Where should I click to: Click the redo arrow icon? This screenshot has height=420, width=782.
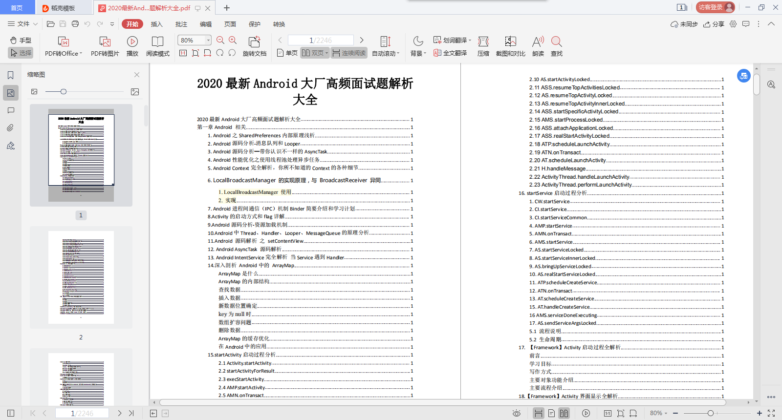[100, 24]
